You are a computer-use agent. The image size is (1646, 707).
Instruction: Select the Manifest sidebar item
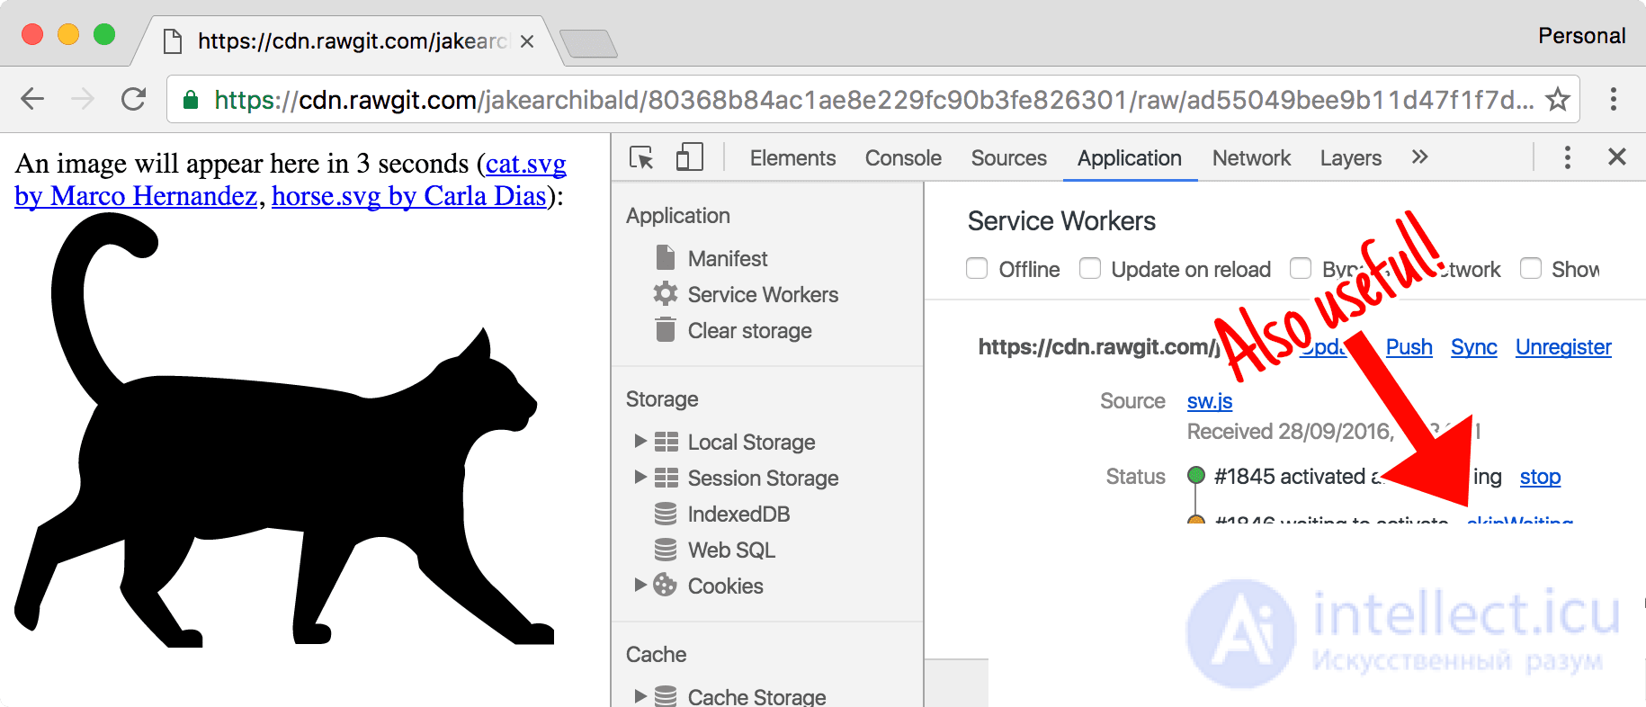coord(728,259)
